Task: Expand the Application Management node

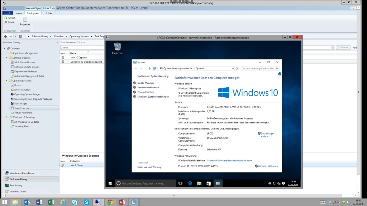Action: (6, 53)
